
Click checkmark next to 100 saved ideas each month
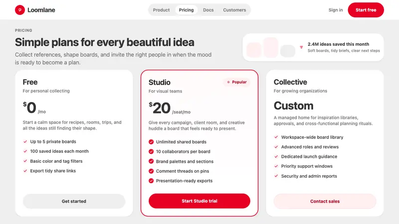(25, 151)
